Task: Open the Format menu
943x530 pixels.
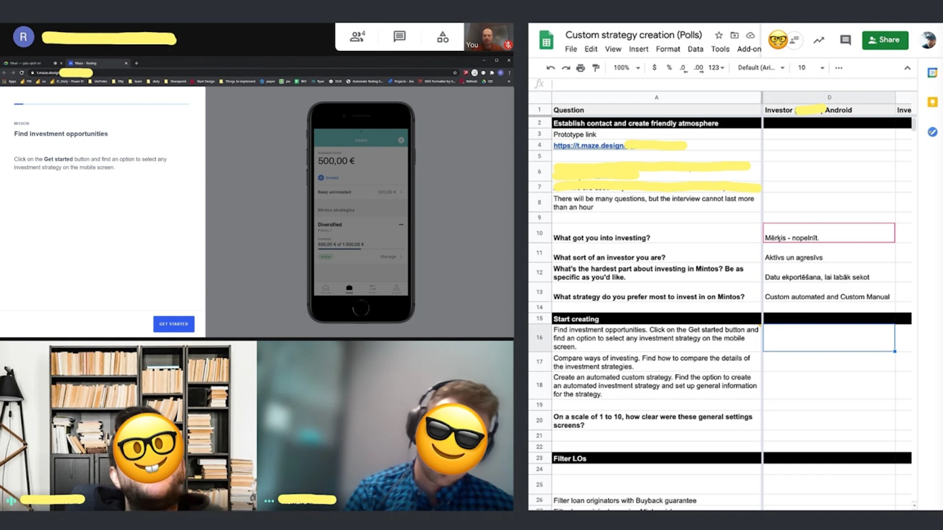Action: point(668,49)
